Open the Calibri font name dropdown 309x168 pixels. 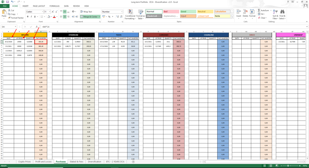[43, 12]
